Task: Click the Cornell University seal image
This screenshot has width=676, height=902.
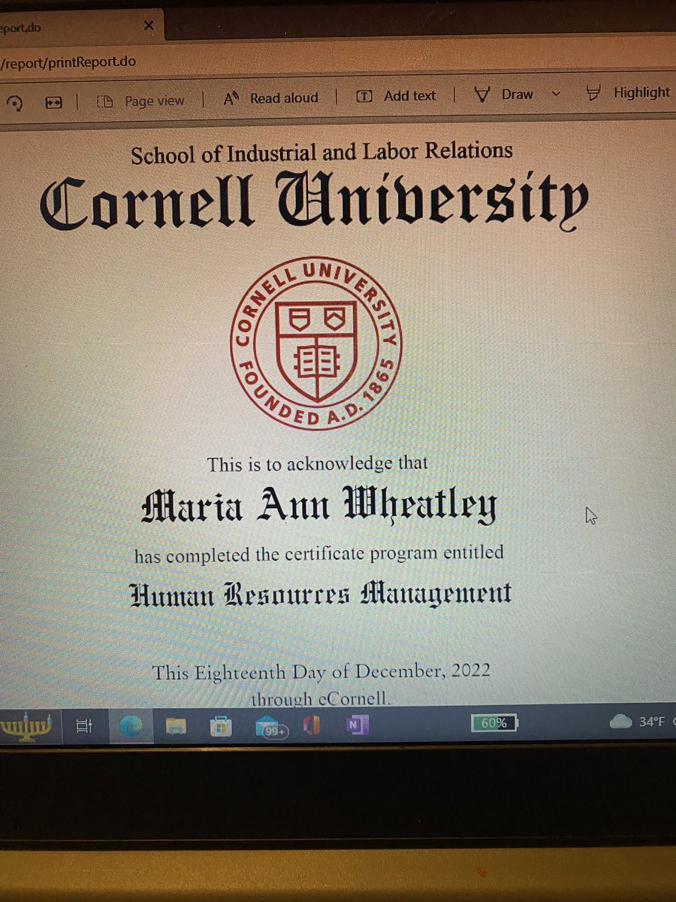Action: 315,342
